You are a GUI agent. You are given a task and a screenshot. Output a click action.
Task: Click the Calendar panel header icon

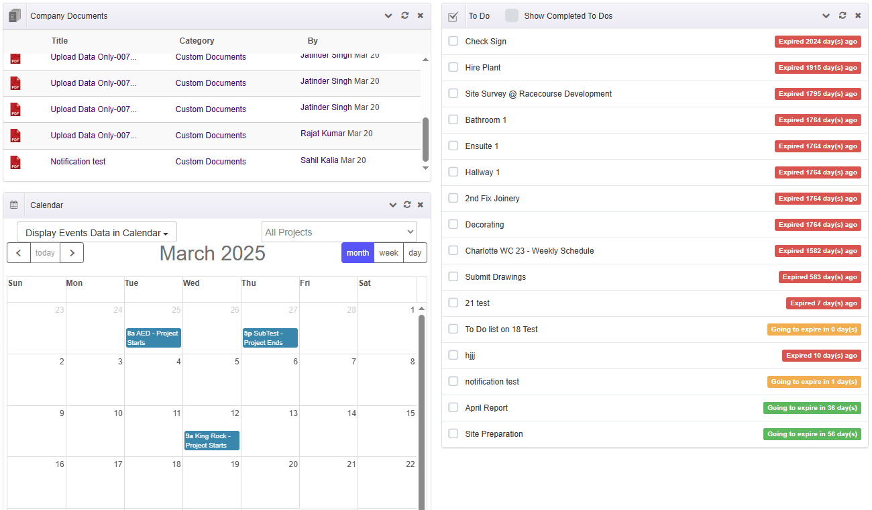click(x=14, y=205)
